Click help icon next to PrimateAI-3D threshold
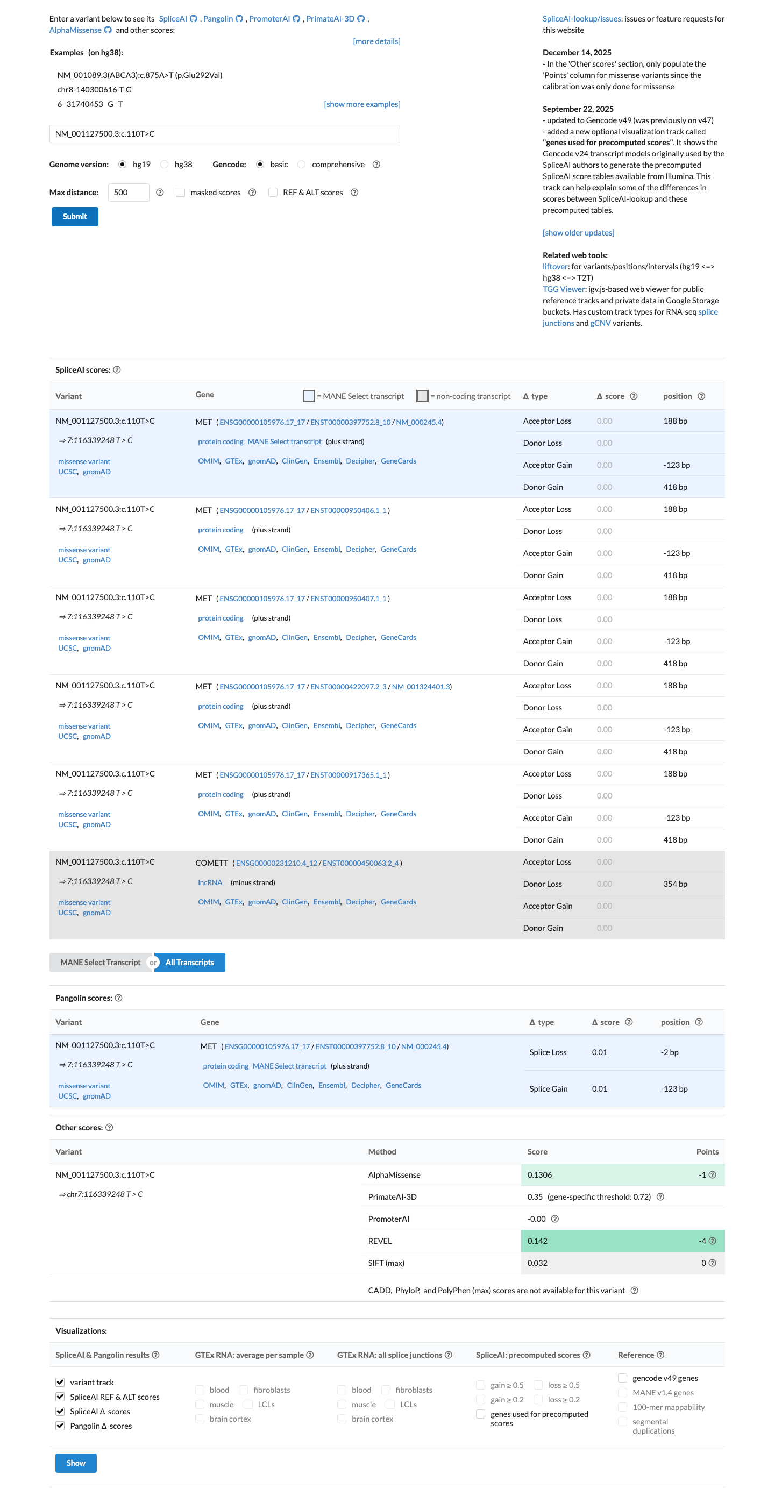 tap(660, 1197)
